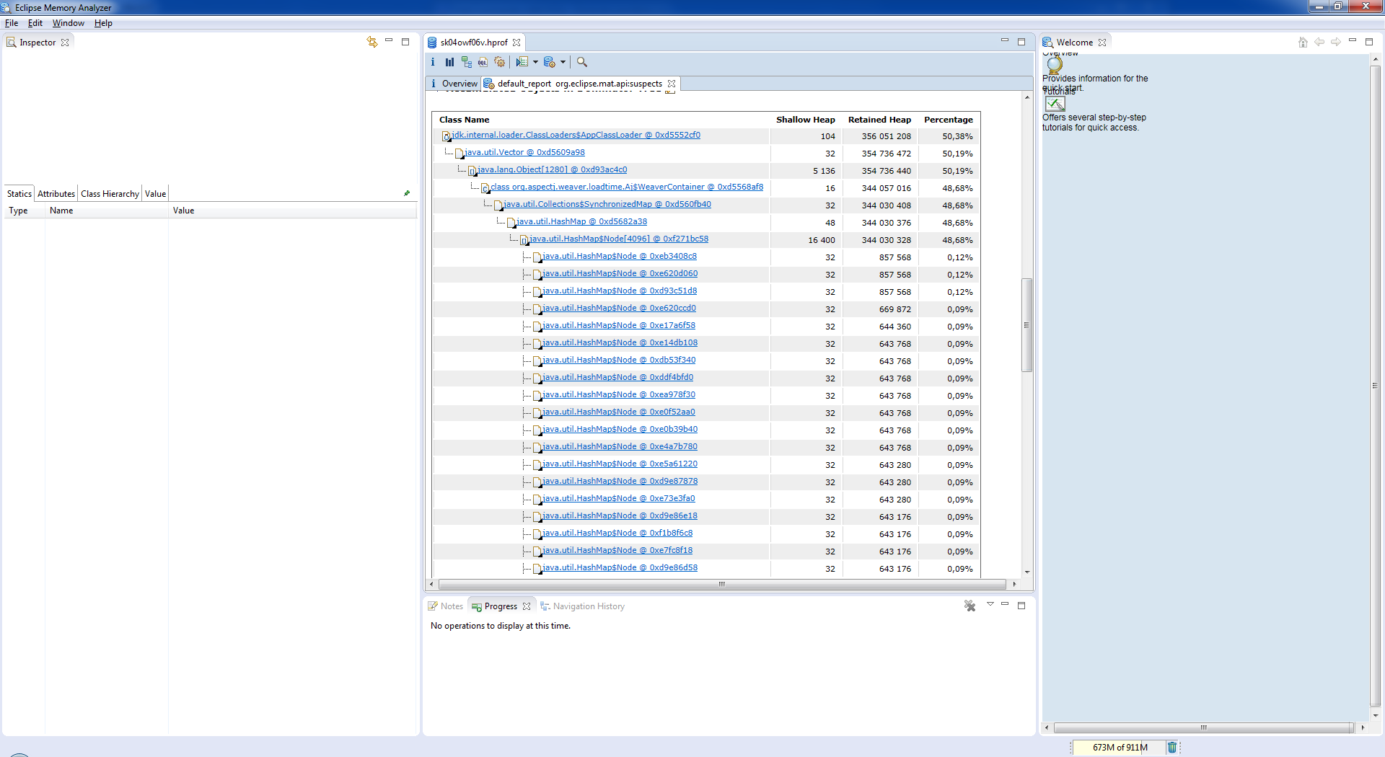Click the Link with Snapshot icon in Inspector

coord(372,43)
